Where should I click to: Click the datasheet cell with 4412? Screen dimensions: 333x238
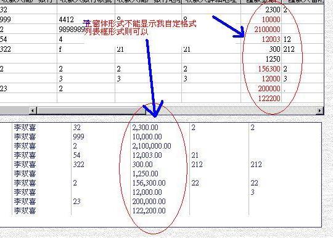point(86,20)
